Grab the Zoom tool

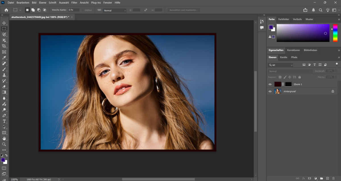click(4, 144)
